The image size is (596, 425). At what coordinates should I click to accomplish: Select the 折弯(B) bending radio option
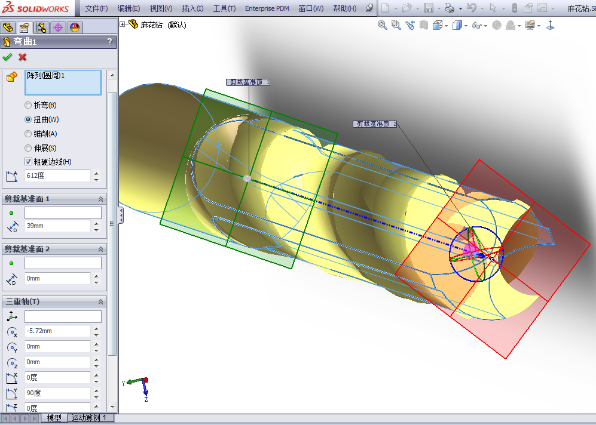(28, 105)
